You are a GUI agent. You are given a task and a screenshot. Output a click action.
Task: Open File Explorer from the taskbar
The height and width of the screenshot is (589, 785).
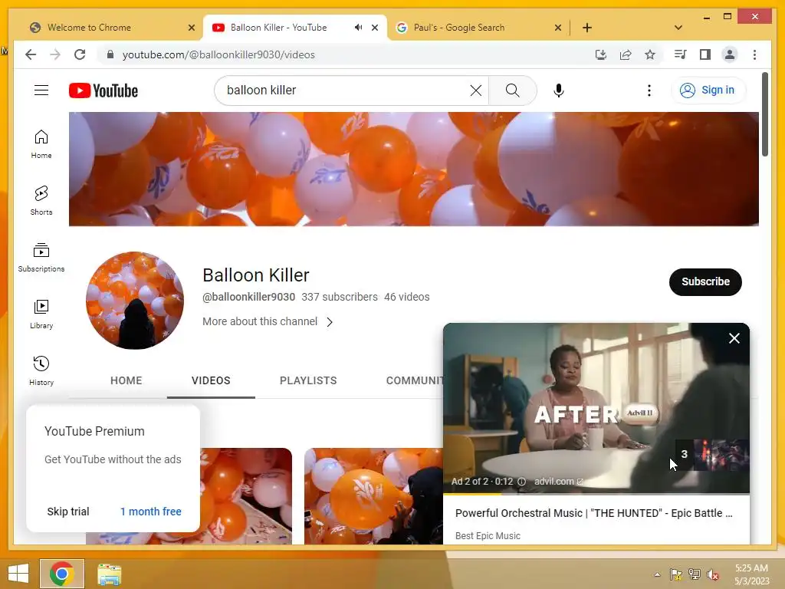(x=109, y=574)
